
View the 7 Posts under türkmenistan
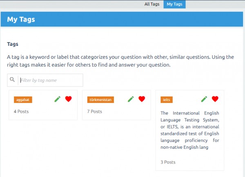(94, 111)
